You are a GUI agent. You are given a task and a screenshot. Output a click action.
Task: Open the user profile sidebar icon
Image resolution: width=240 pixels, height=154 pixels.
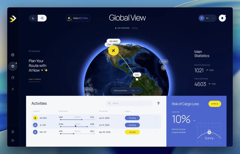click(13, 89)
